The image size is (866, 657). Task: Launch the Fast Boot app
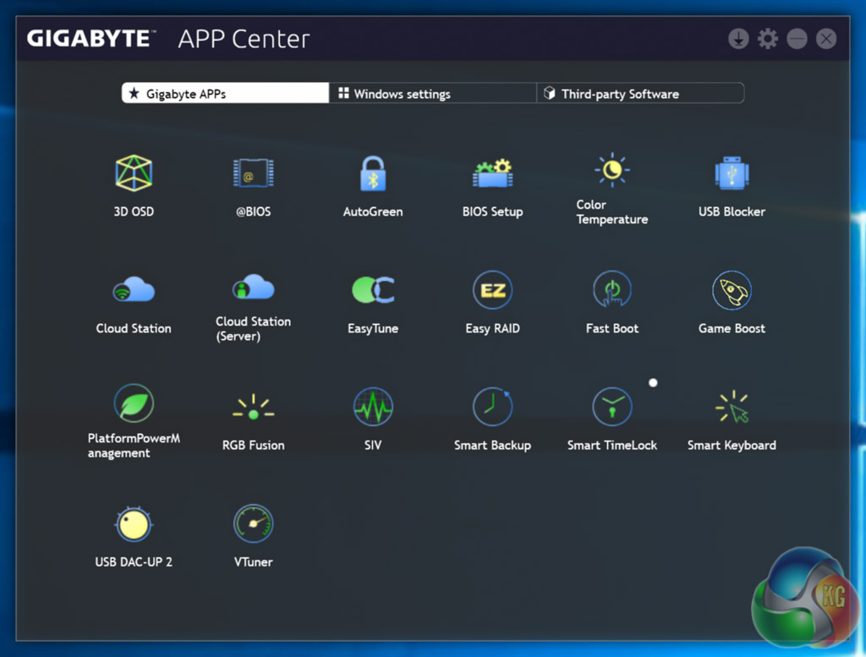612,292
